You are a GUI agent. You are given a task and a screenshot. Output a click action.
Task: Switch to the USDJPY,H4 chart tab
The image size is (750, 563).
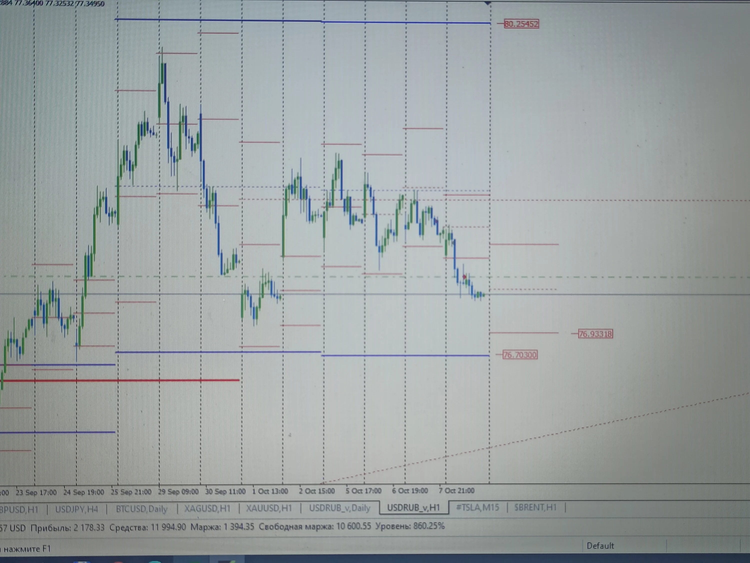(77, 509)
